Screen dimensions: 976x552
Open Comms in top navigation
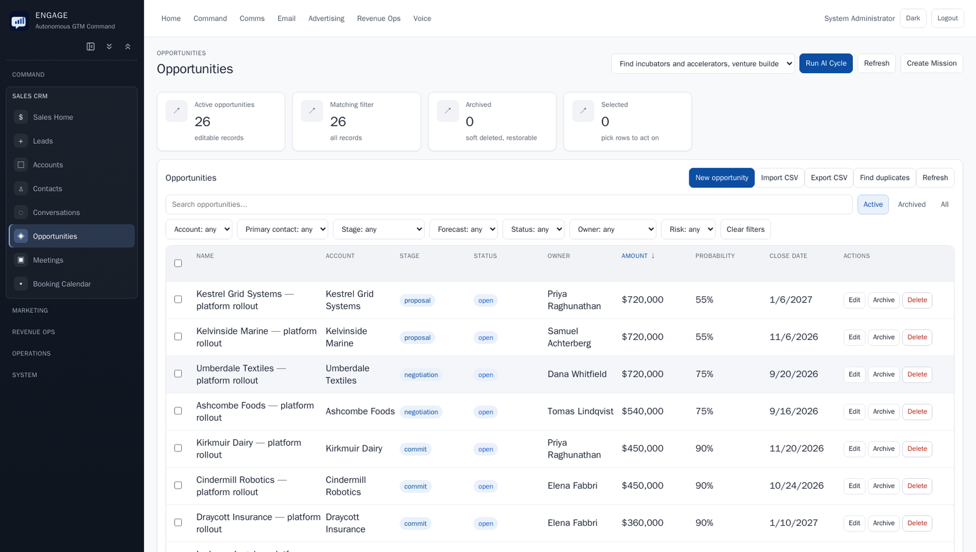[x=252, y=18]
